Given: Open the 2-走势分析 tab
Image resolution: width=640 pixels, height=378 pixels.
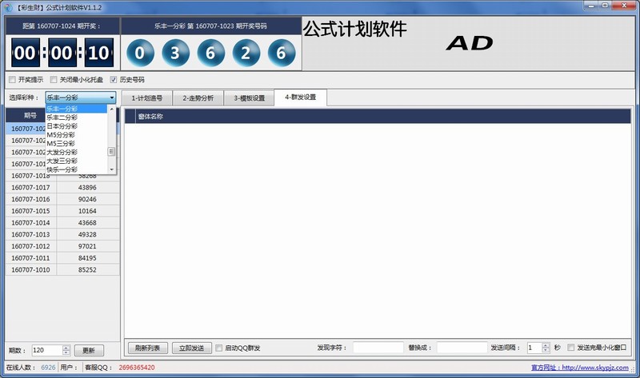Looking at the screenshot, I should 198,98.
